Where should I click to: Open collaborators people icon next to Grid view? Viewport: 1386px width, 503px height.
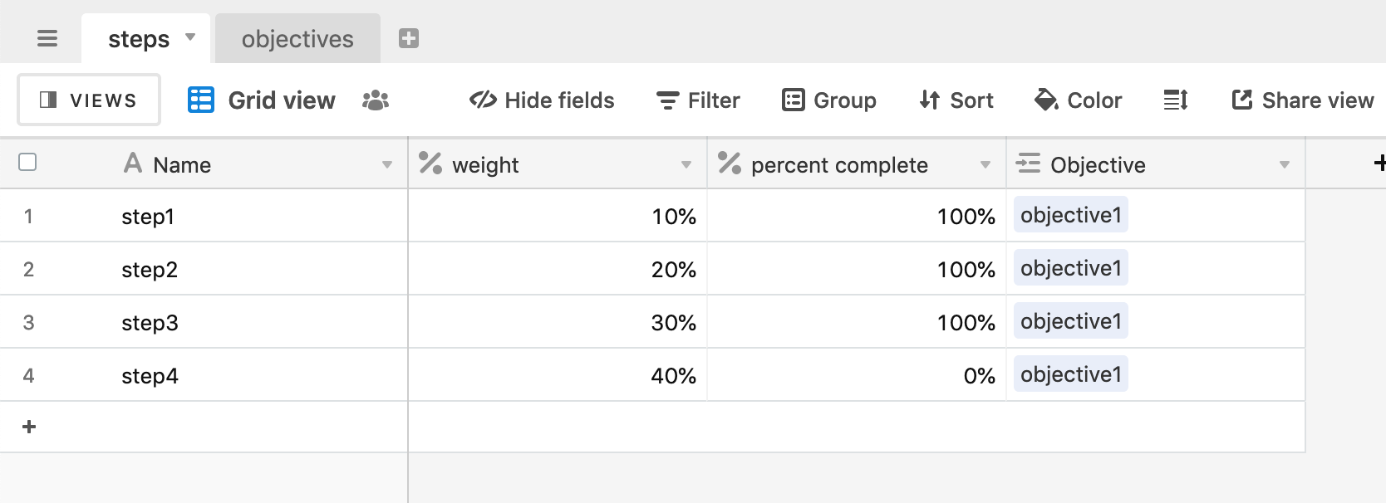[x=376, y=100]
